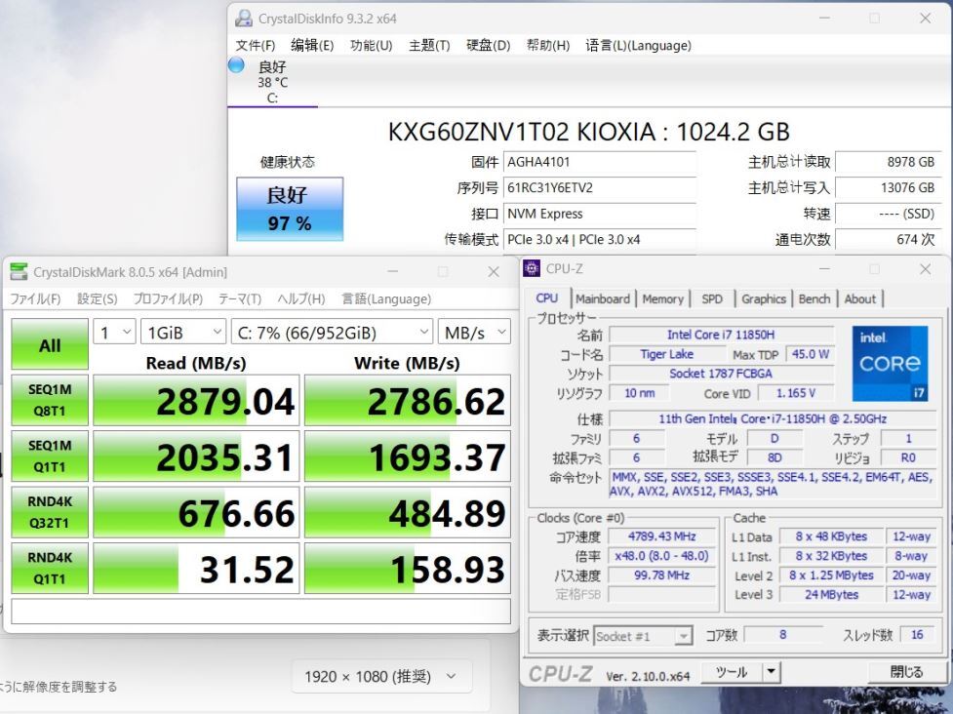
Task: Click the firmware value AGHA4101
Action: tap(599, 162)
